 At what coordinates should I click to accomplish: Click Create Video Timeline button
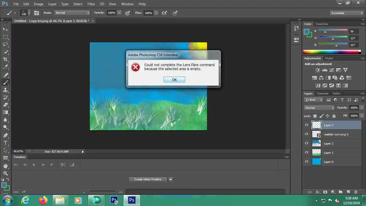coord(148,179)
